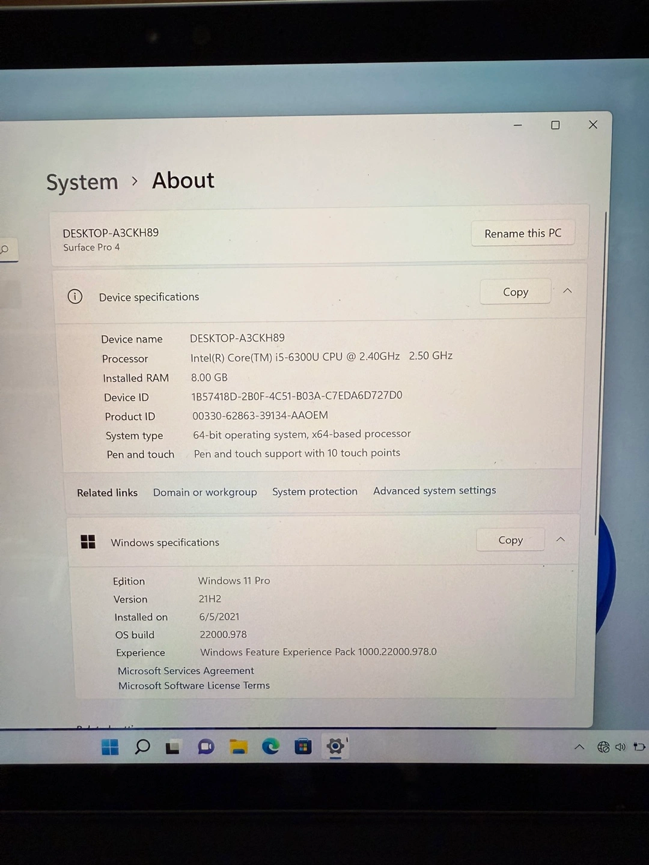Viewport: 649px width, 865px height.
Task: Show hidden icons in system tray
Action: click(579, 747)
